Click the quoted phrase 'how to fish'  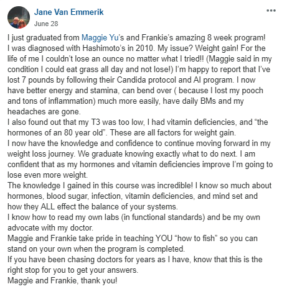tap(196, 238)
